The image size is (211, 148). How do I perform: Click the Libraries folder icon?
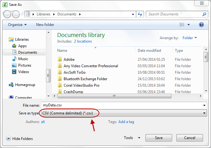click(11, 39)
